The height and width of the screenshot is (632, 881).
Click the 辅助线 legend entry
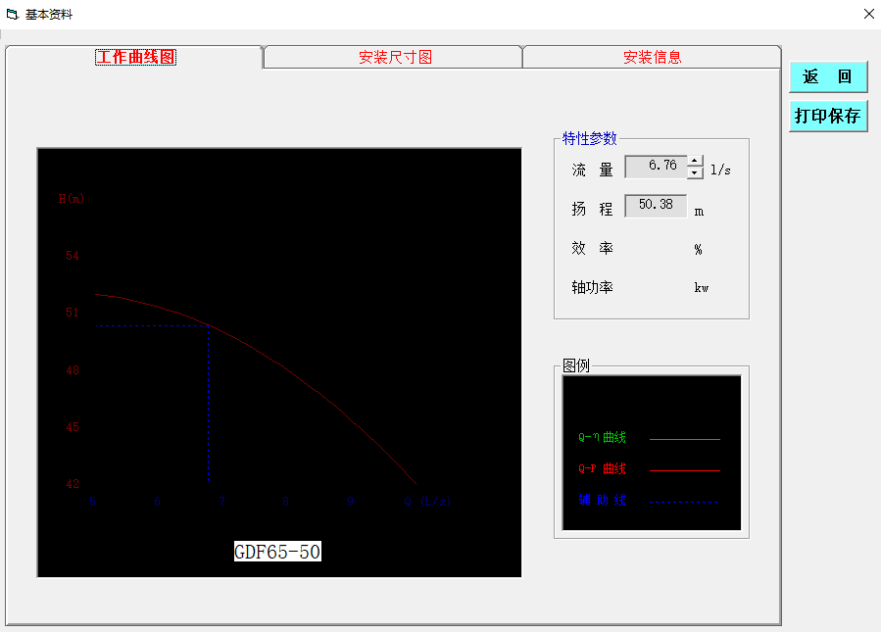(x=602, y=500)
